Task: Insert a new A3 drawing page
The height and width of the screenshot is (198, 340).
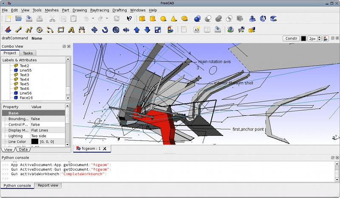Action: click(196, 30)
